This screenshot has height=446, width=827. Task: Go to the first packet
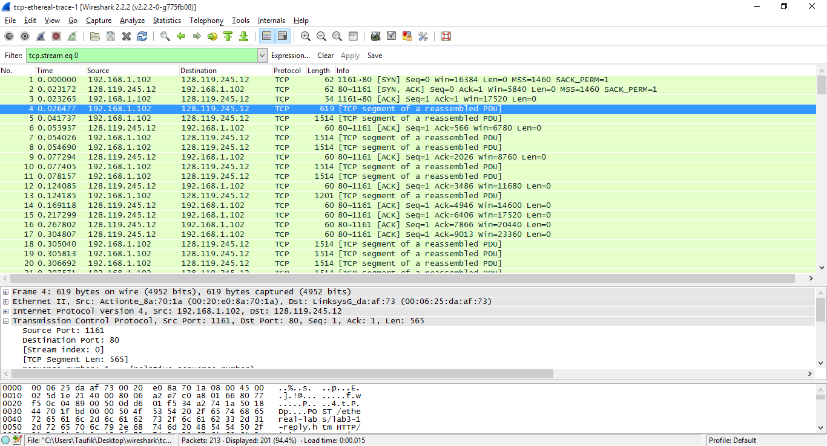[228, 36]
